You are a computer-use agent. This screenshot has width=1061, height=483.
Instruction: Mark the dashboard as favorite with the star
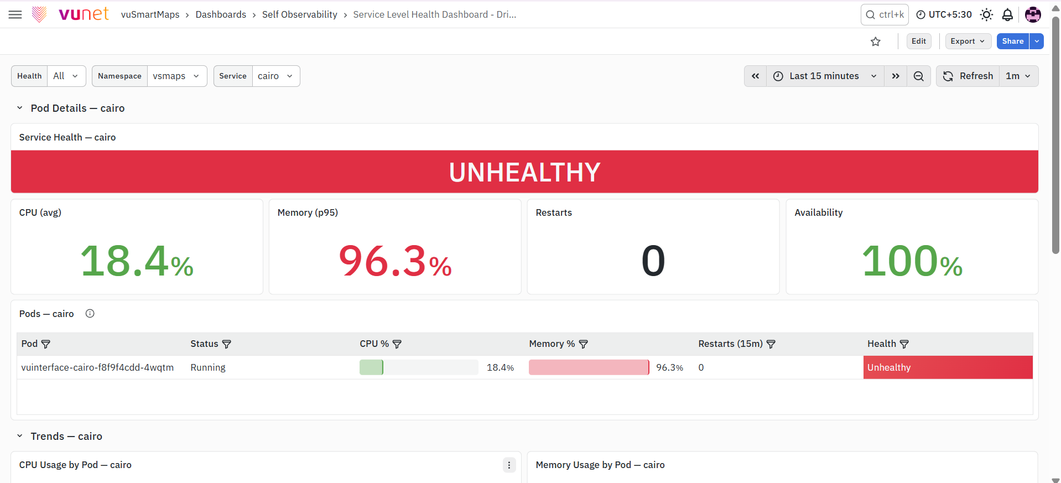875,41
